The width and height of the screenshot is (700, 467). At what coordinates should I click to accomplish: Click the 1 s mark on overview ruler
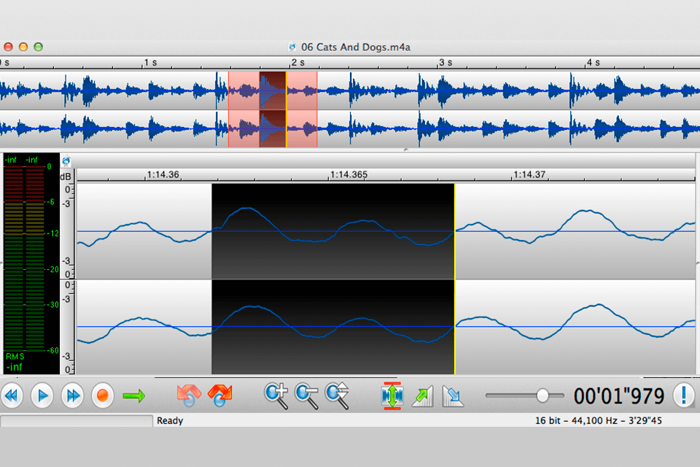pyautogui.click(x=150, y=63)
